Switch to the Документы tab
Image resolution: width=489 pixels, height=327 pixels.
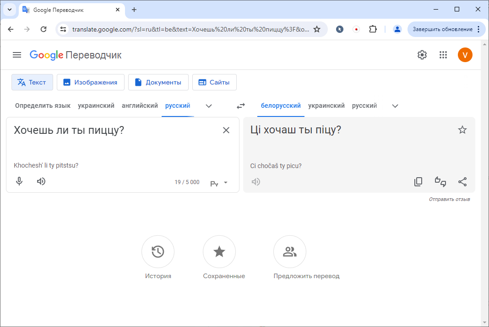[x=158, y=82]
